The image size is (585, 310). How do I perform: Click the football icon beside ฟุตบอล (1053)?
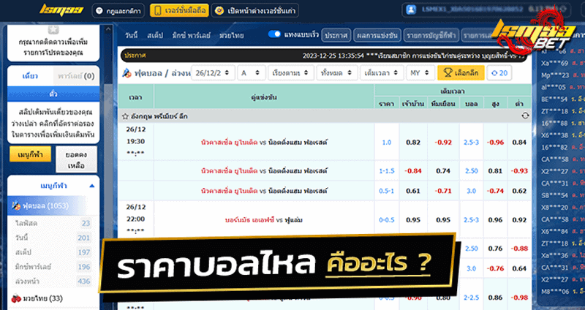point(16,205)
